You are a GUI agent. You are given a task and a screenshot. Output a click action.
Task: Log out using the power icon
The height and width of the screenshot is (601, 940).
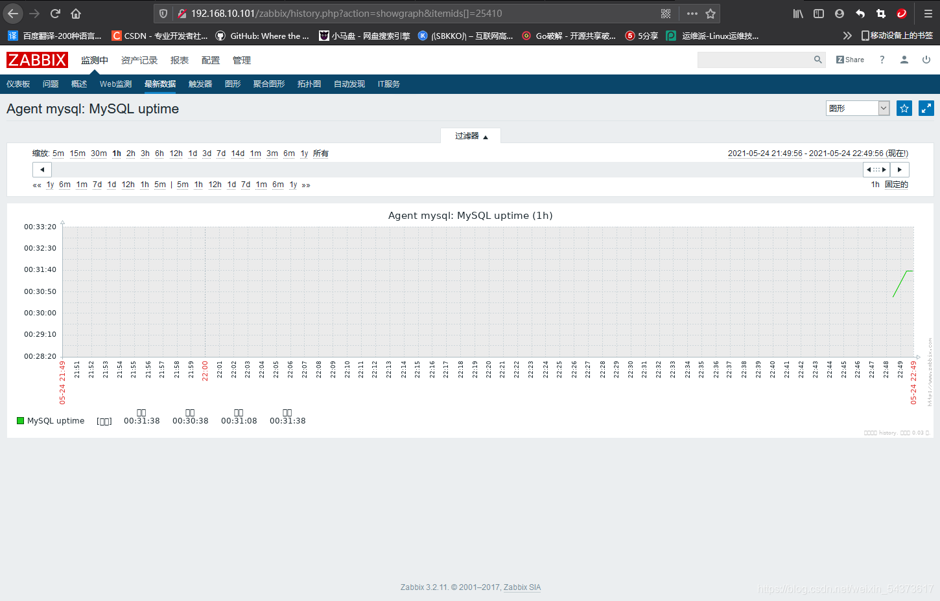pyautogui.click(x=926, y=60)
